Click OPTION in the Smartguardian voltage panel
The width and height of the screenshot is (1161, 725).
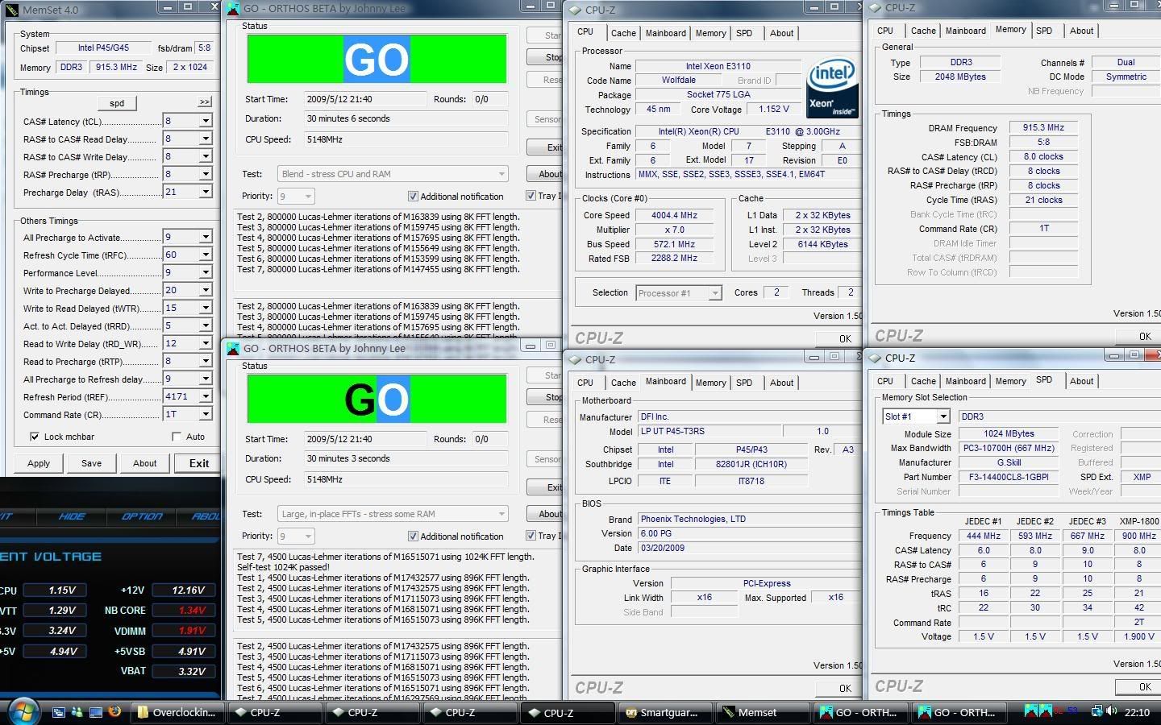click(142, 516)
